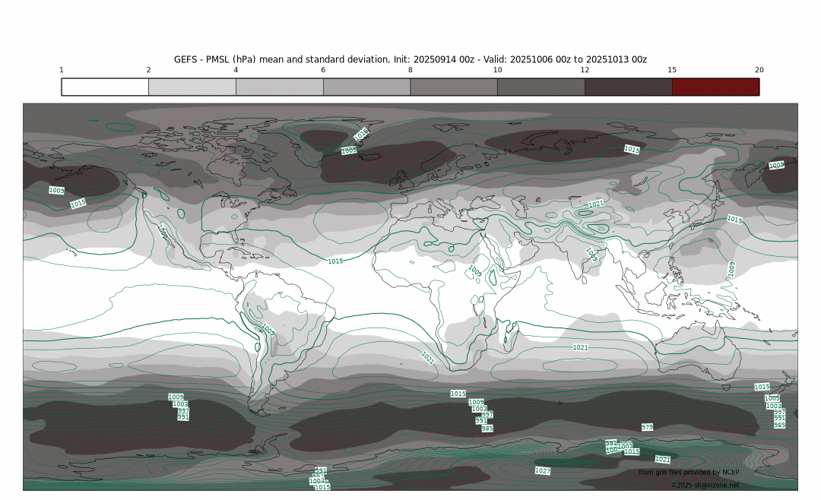Click the "from grib files provided by NCEP" credit
The width and height of the screenshot is (821, 500).
coord(689,472)
